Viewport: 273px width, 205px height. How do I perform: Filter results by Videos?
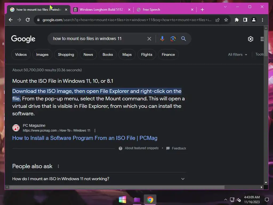21,54
